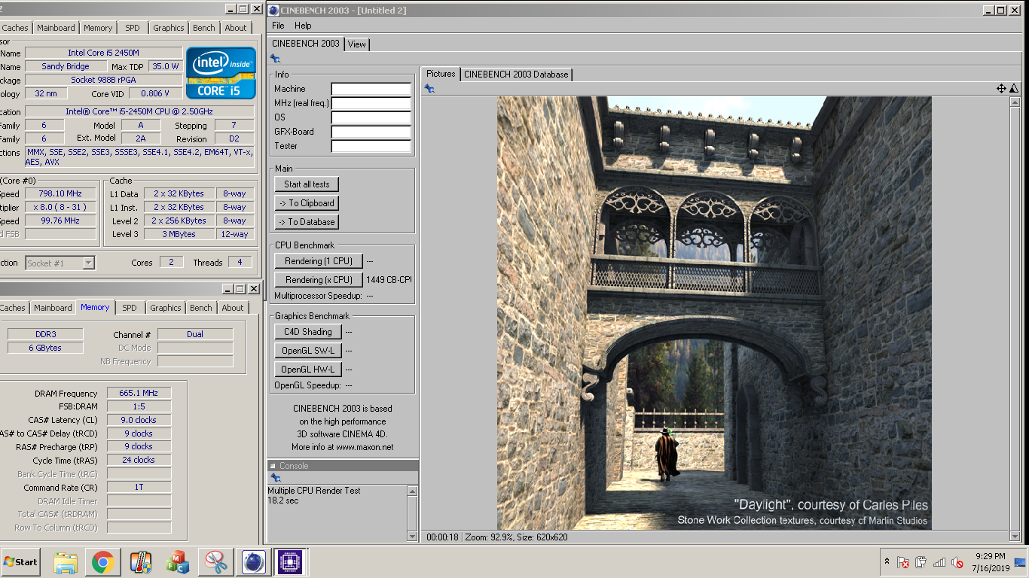The image size is (1029, 578).
Task: Click the Console header collapse icon
Action: (273, 466)
